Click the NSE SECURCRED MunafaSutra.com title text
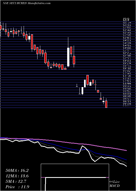 [26, 3]
